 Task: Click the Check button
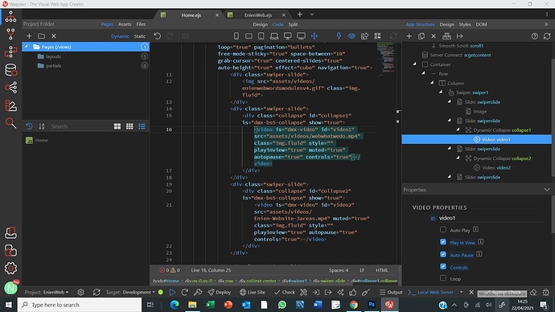pyautogui.click(x=285, y=292)
